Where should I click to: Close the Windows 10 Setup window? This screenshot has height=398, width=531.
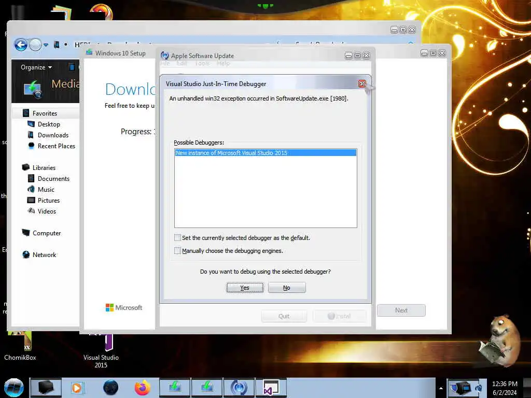click(442, 53)
